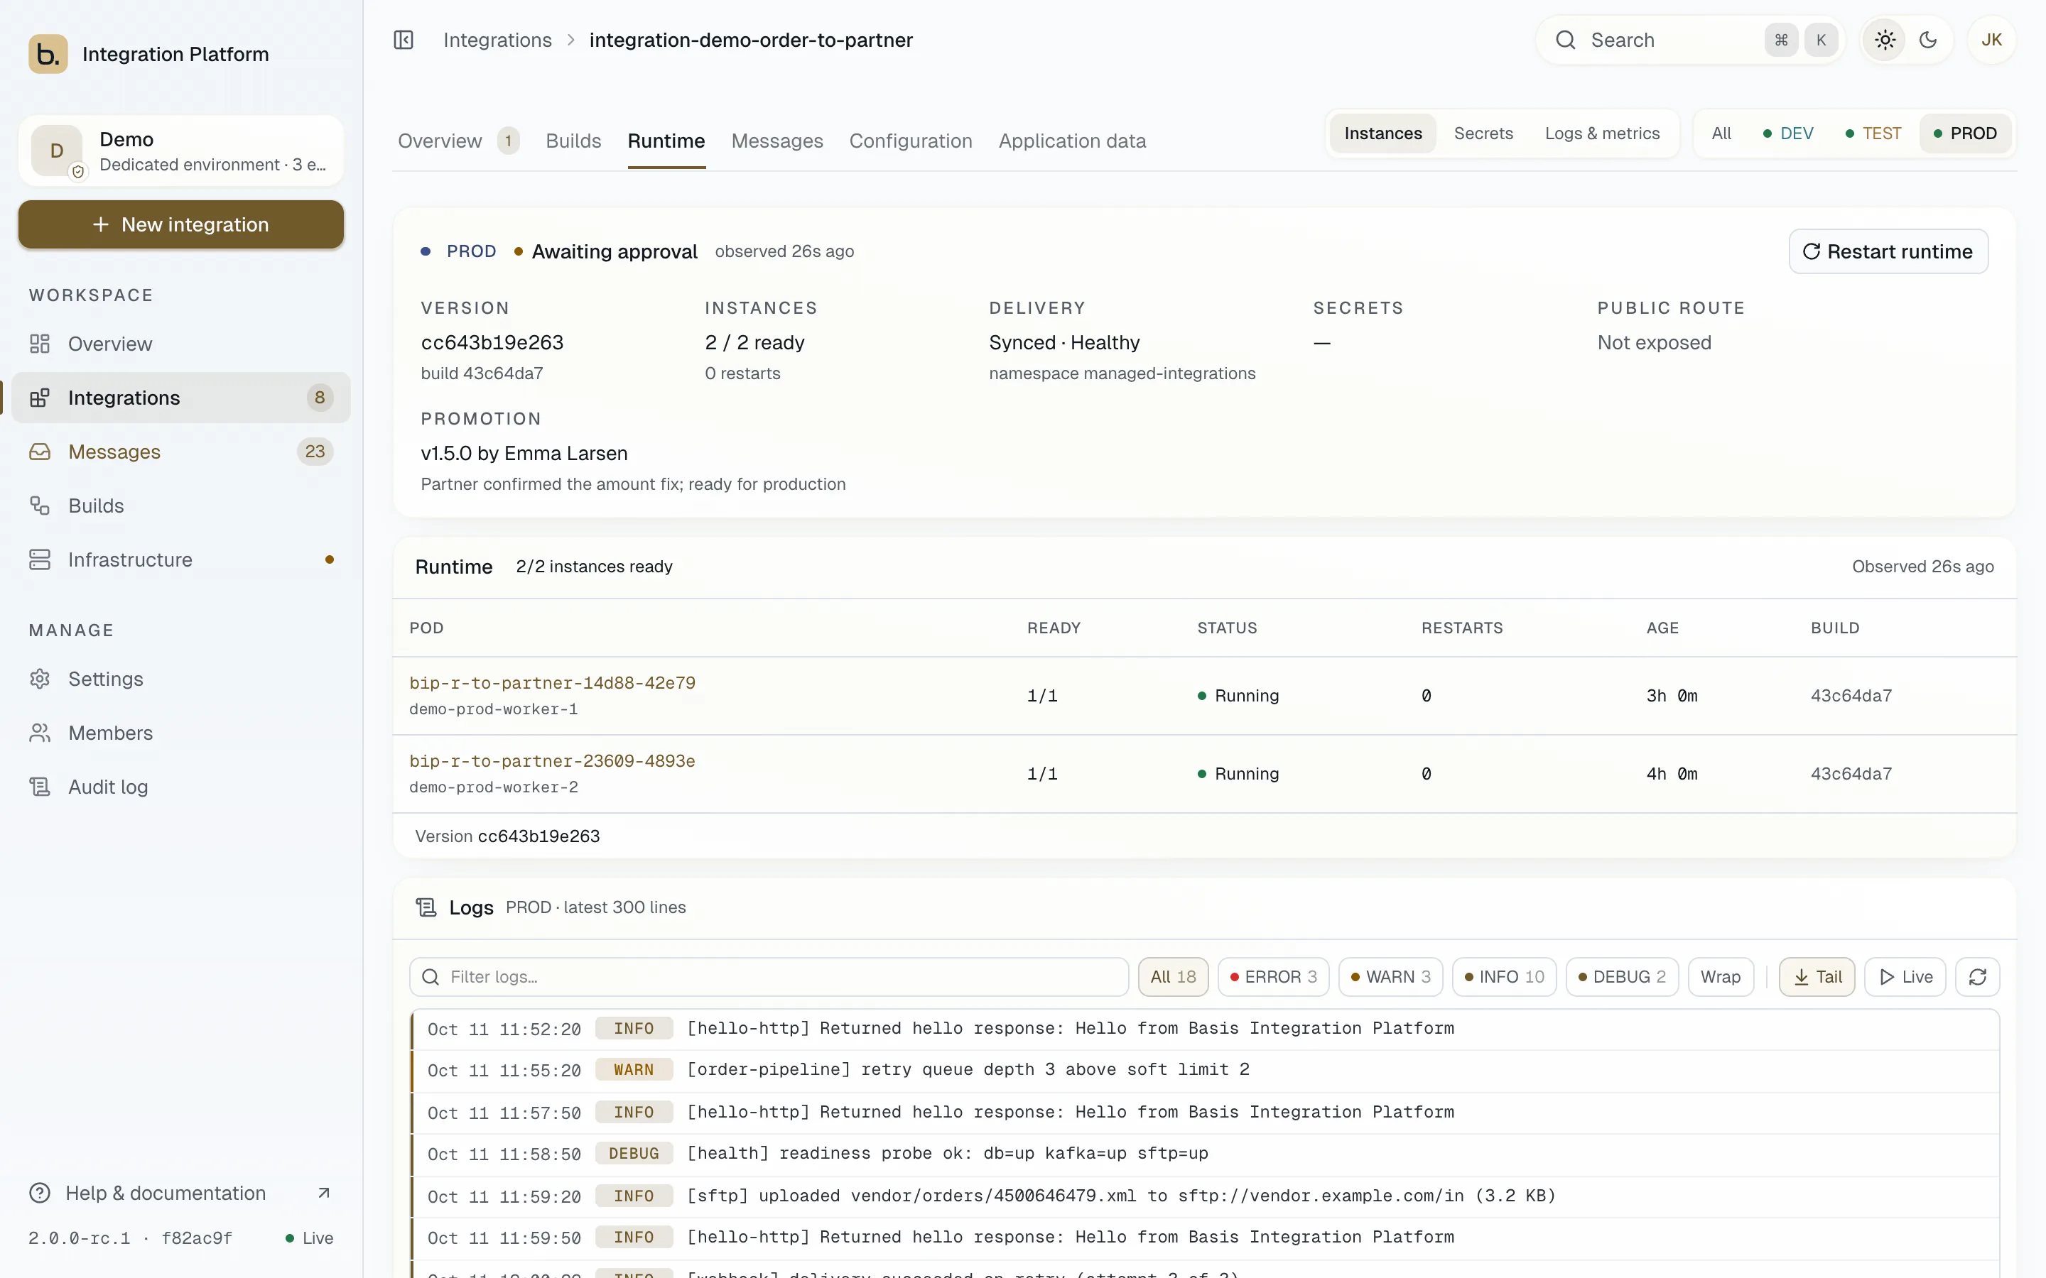2046x1278 pixels.
Task: Open pod bip-r-to-partner-23609-4893e
Action: coord(552,760)
